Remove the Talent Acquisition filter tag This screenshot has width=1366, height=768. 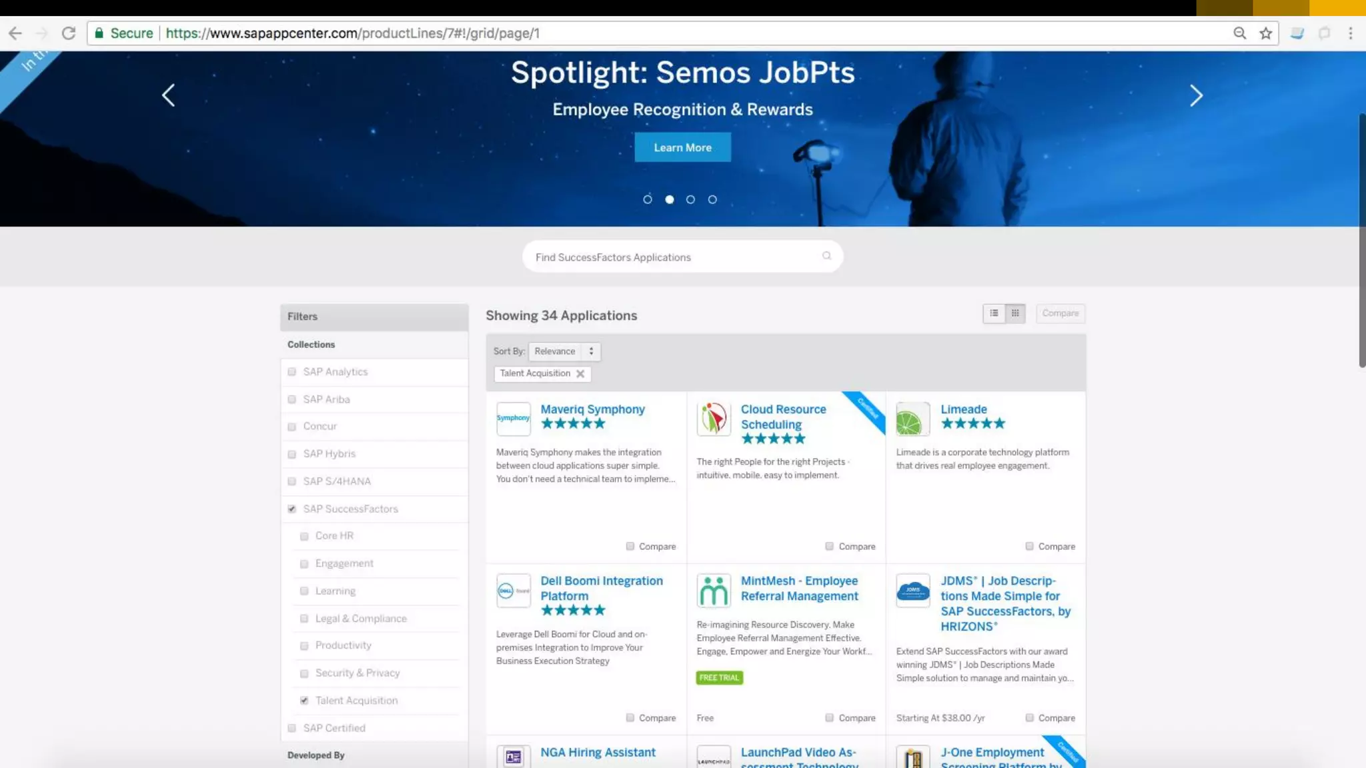[x=580, y=374]
